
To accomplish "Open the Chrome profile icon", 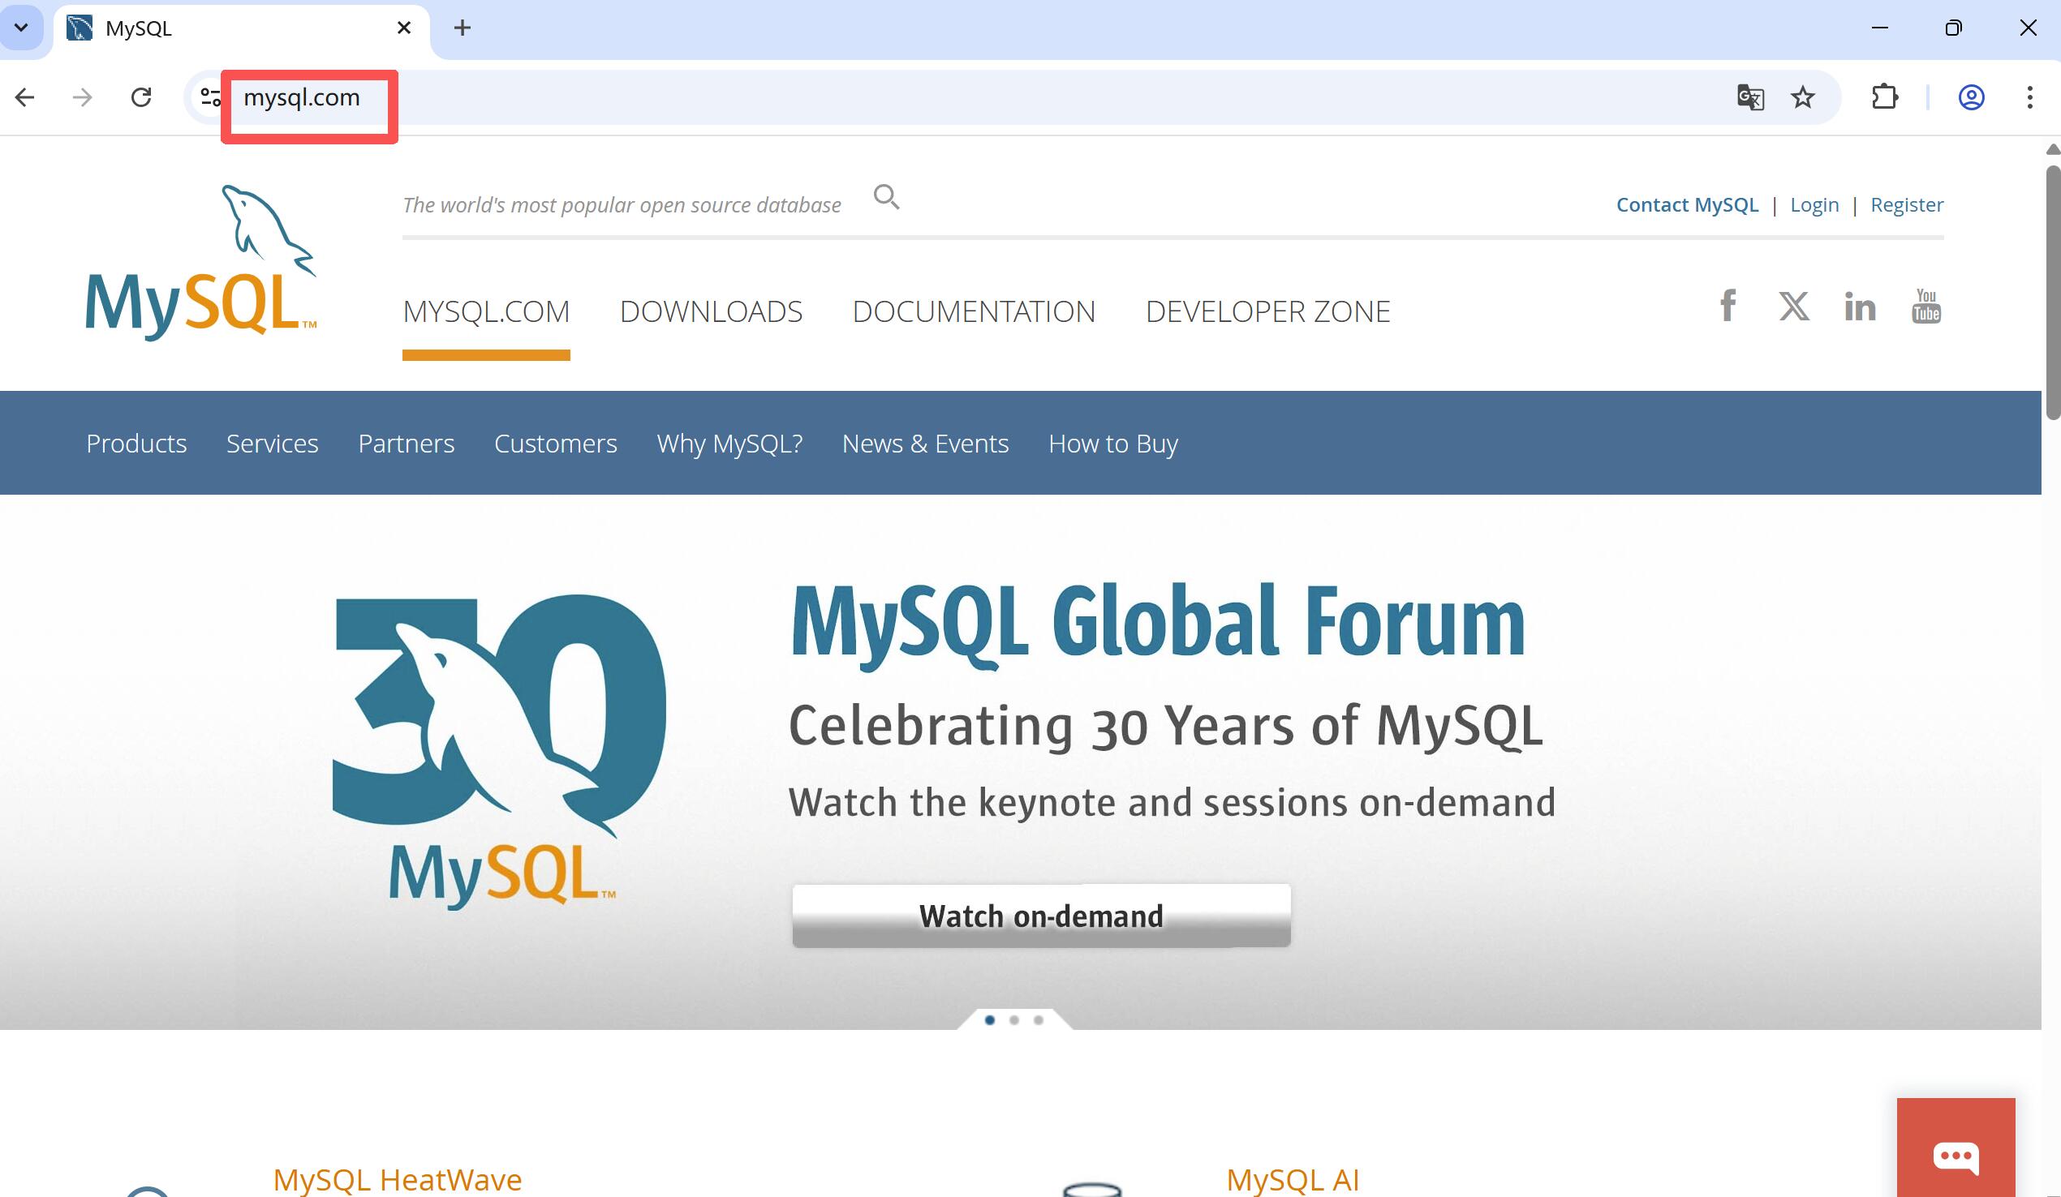I will 1971,97.
